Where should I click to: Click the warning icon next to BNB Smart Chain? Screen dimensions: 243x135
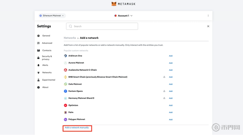(x=164, y=77)
